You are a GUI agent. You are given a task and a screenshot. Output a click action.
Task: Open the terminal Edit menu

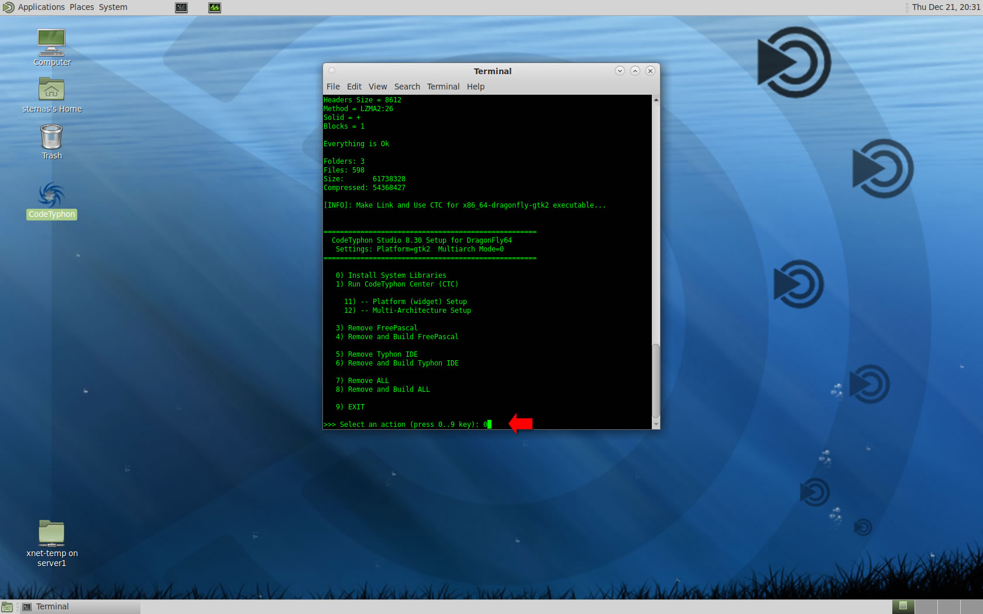pyautogui.click(x=354, y=87)
